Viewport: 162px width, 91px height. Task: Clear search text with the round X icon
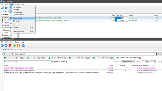[157, 54]
